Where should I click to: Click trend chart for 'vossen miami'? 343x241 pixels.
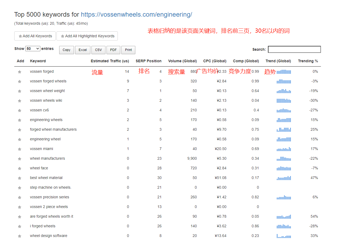284,149
